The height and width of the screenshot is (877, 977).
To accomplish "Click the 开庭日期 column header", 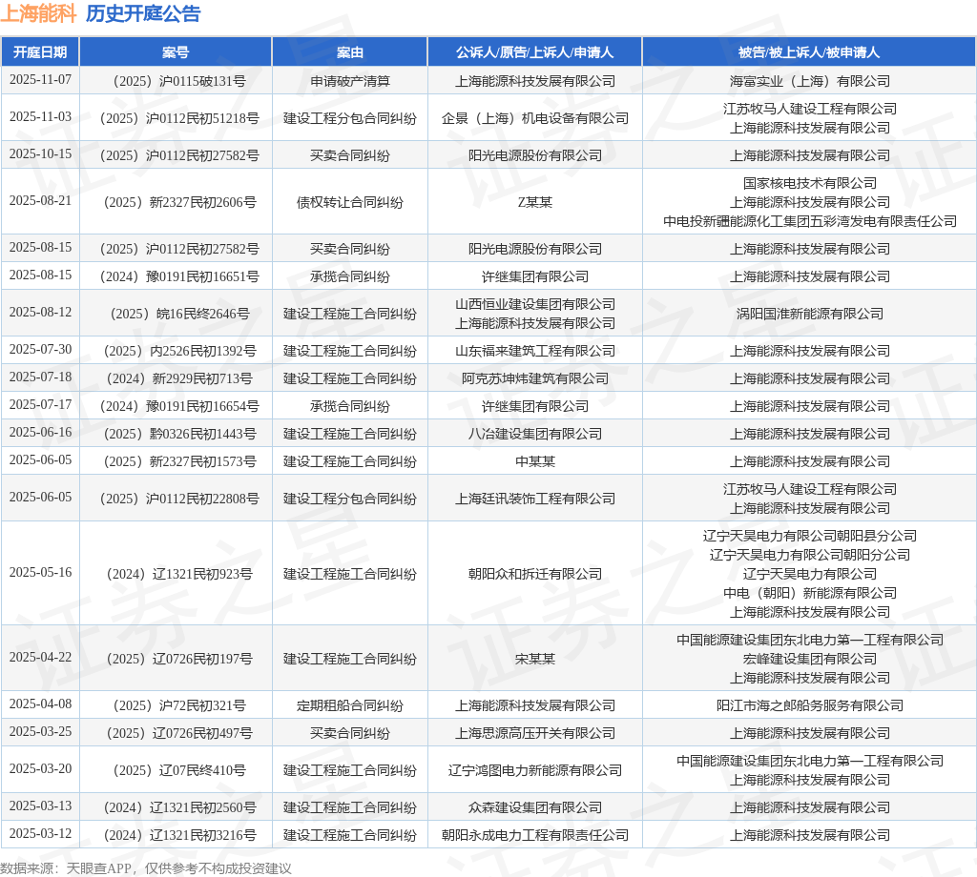I will 40,52.
